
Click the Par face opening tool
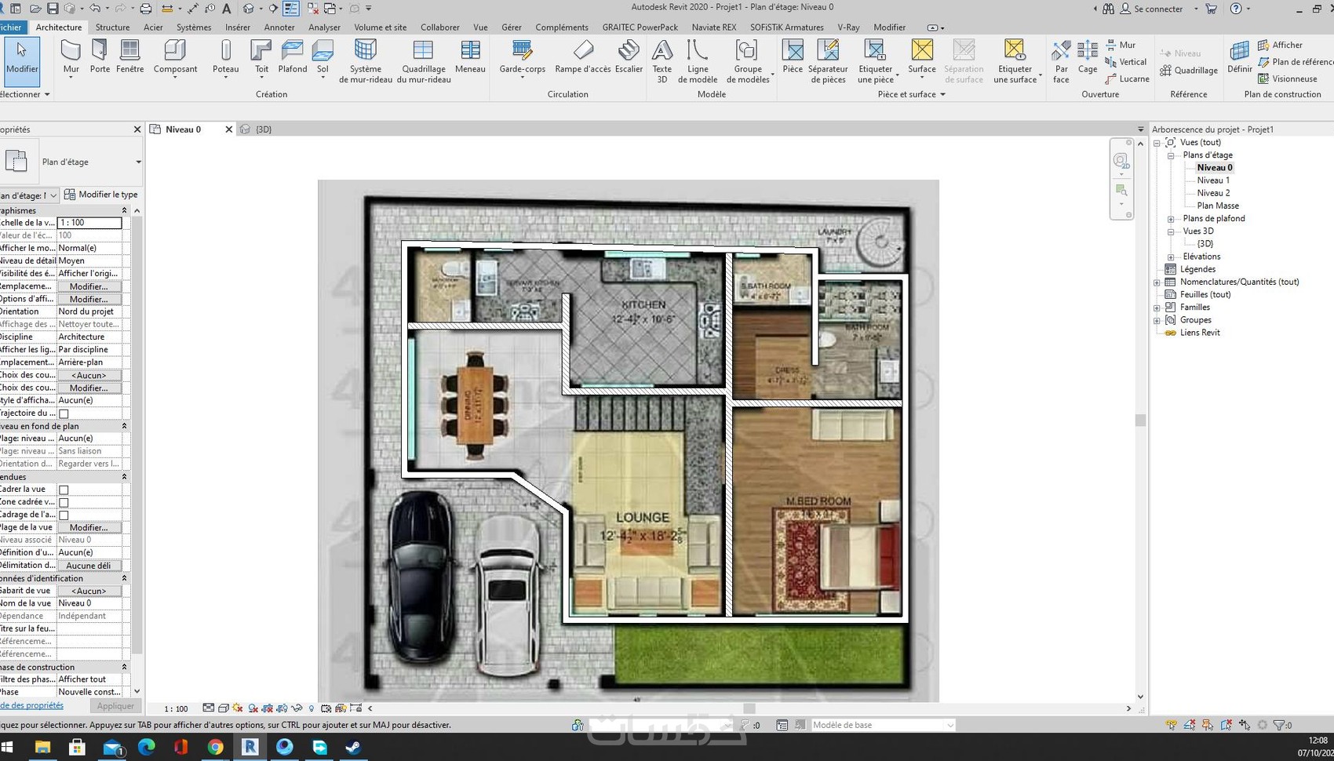(1061, 61)
